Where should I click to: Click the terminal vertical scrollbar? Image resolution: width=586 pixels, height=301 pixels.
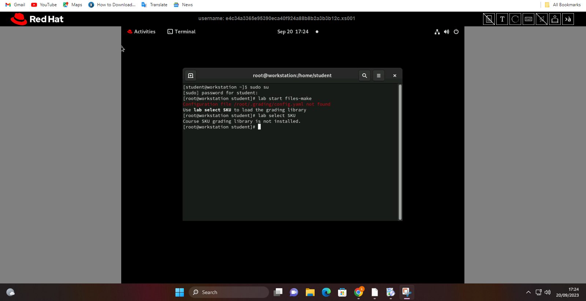click(x=400, y=152)
